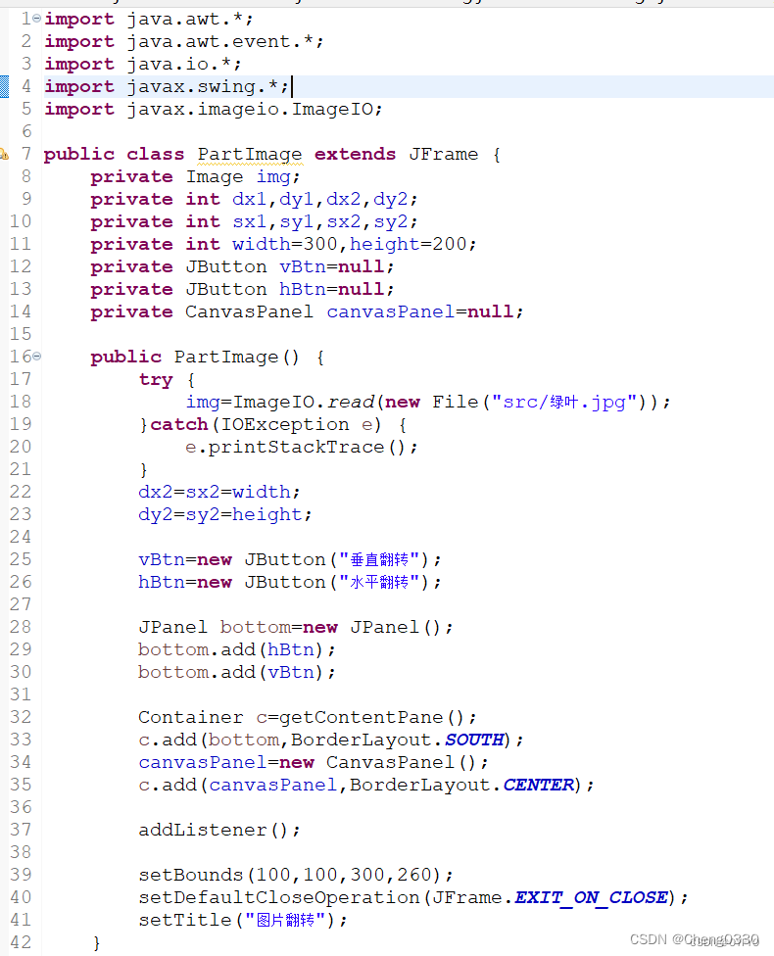The height and width of the screenshot is (956, 774).
Task: Click "dx1,dy1,dx2,dy2;" on line 9
Action: pos(325,200)
